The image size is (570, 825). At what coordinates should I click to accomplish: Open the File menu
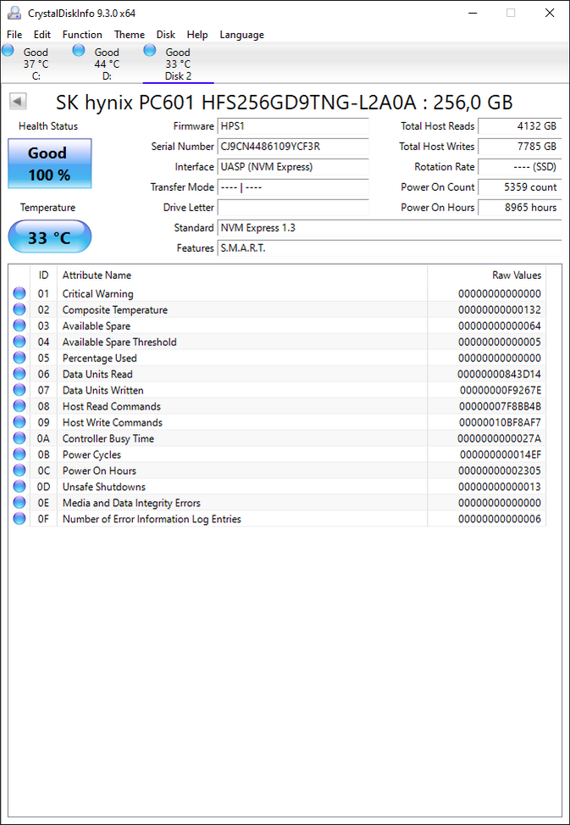point(14,35)
